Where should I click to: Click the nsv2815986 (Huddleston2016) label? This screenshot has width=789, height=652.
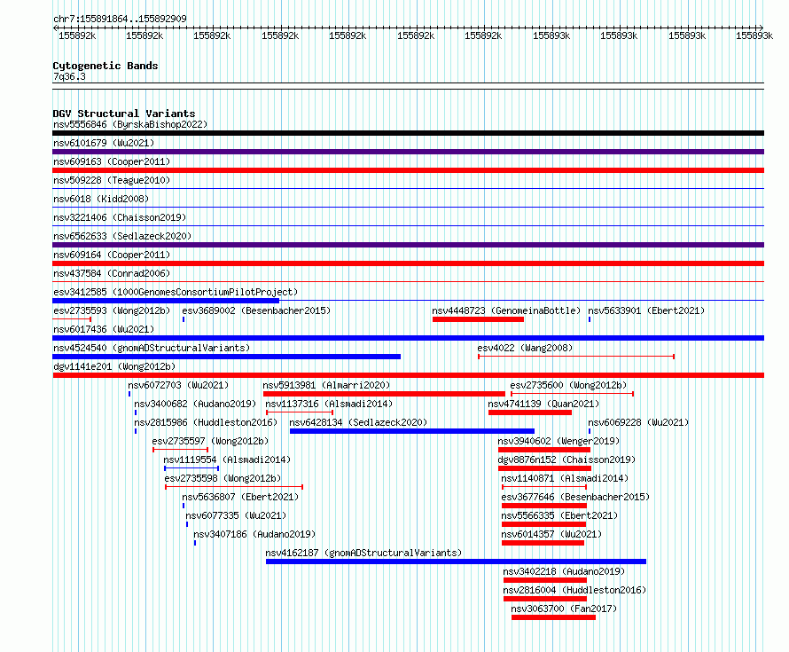point(206,422)
